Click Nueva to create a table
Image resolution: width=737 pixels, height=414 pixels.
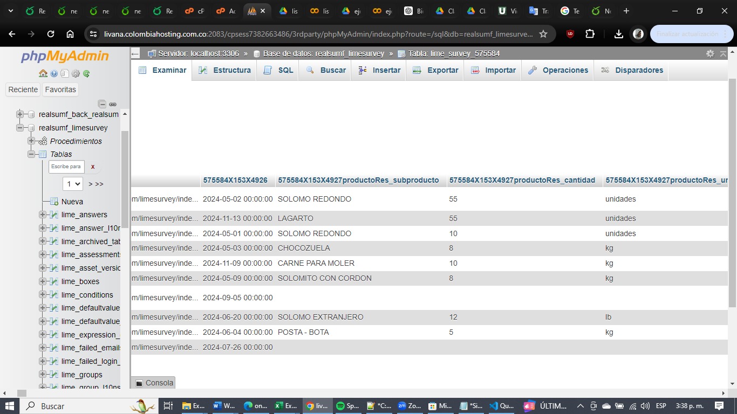[x=72, y=202]
